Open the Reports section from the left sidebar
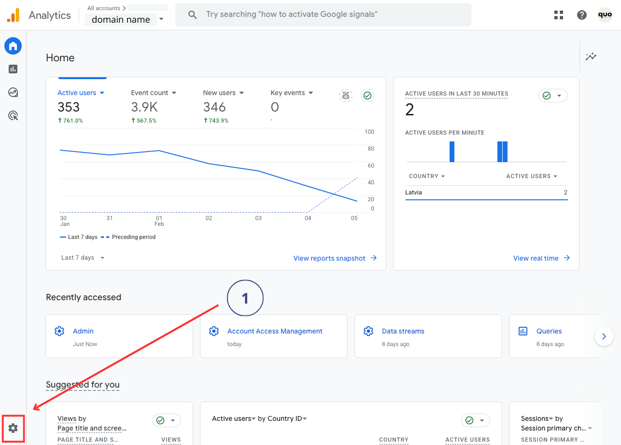Viewport: 621px width, 445px height. click(x=13, y=69)
